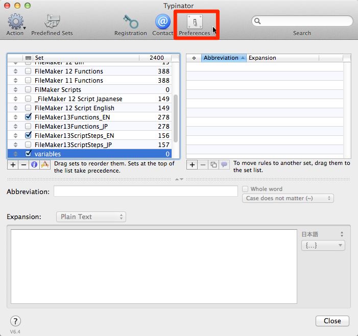Select the variables set row
Image resolution: width=358 pixels, height=336 pixels.
89,154
